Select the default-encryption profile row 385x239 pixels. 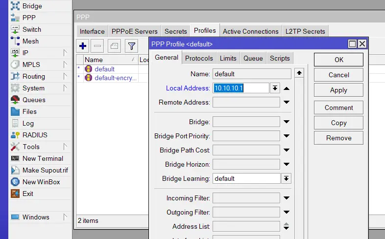pyautogui.click(x=116, y=78)
